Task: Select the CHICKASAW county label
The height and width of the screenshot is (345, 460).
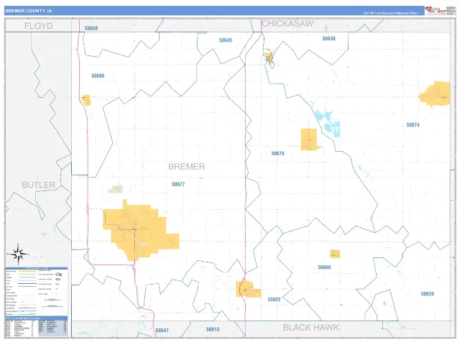Action: pyautogui.click(x=287, y=24)
